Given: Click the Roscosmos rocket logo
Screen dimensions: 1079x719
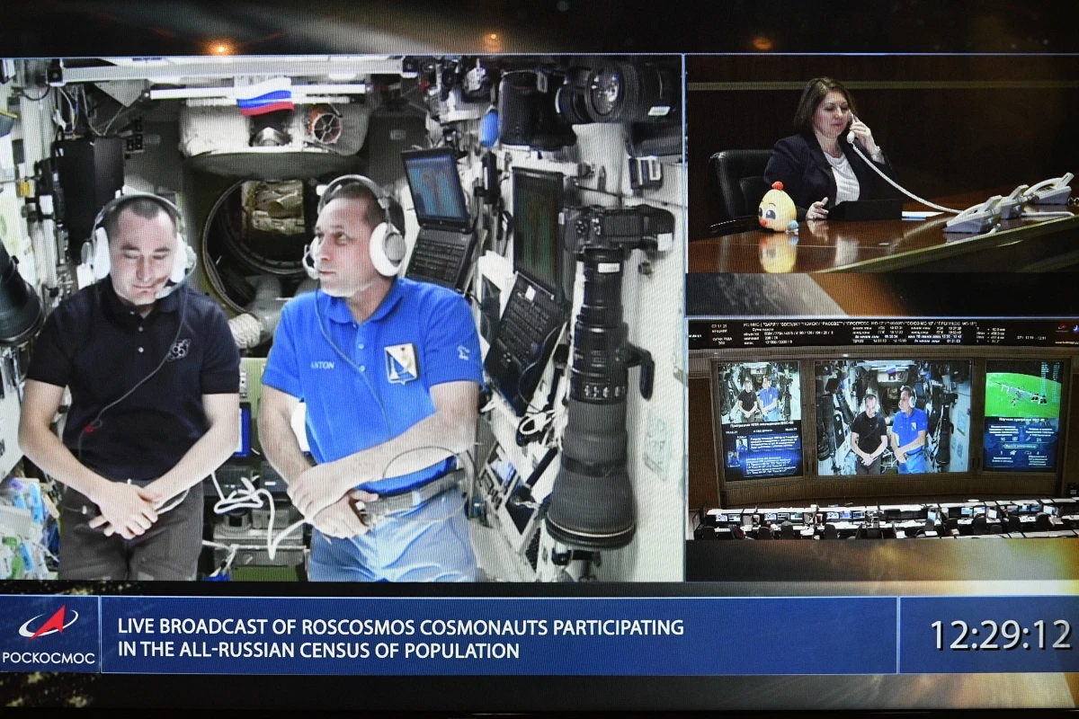Looking at the screenshot, I should pos(49,622).
